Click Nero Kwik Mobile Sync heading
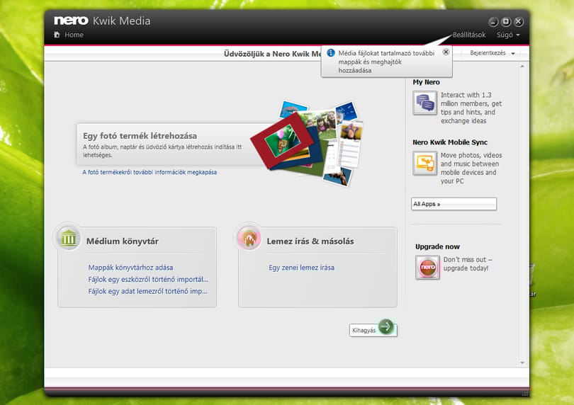Image resolution: width=574 pixels, height=405 pixels. [x=450, y=142]
